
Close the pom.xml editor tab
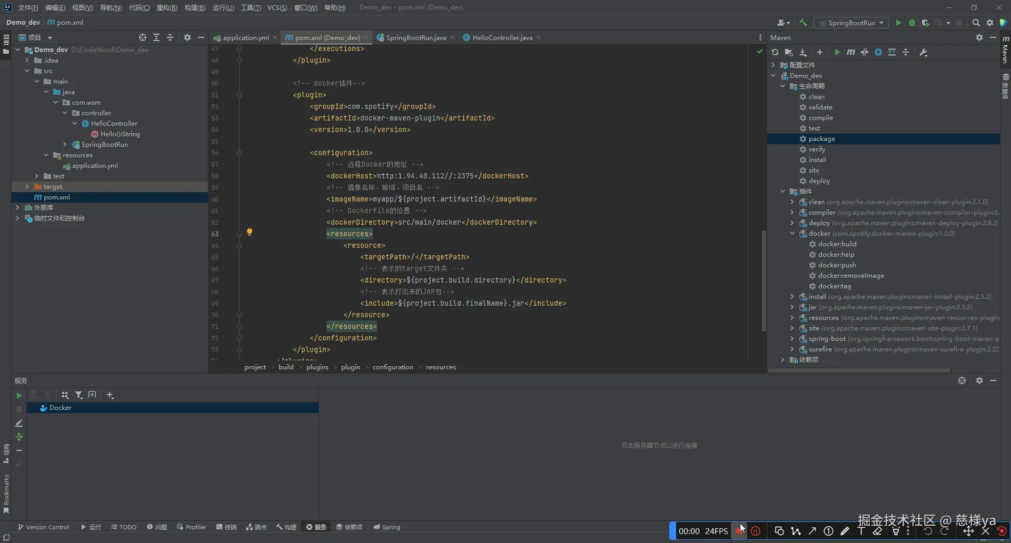366,37
